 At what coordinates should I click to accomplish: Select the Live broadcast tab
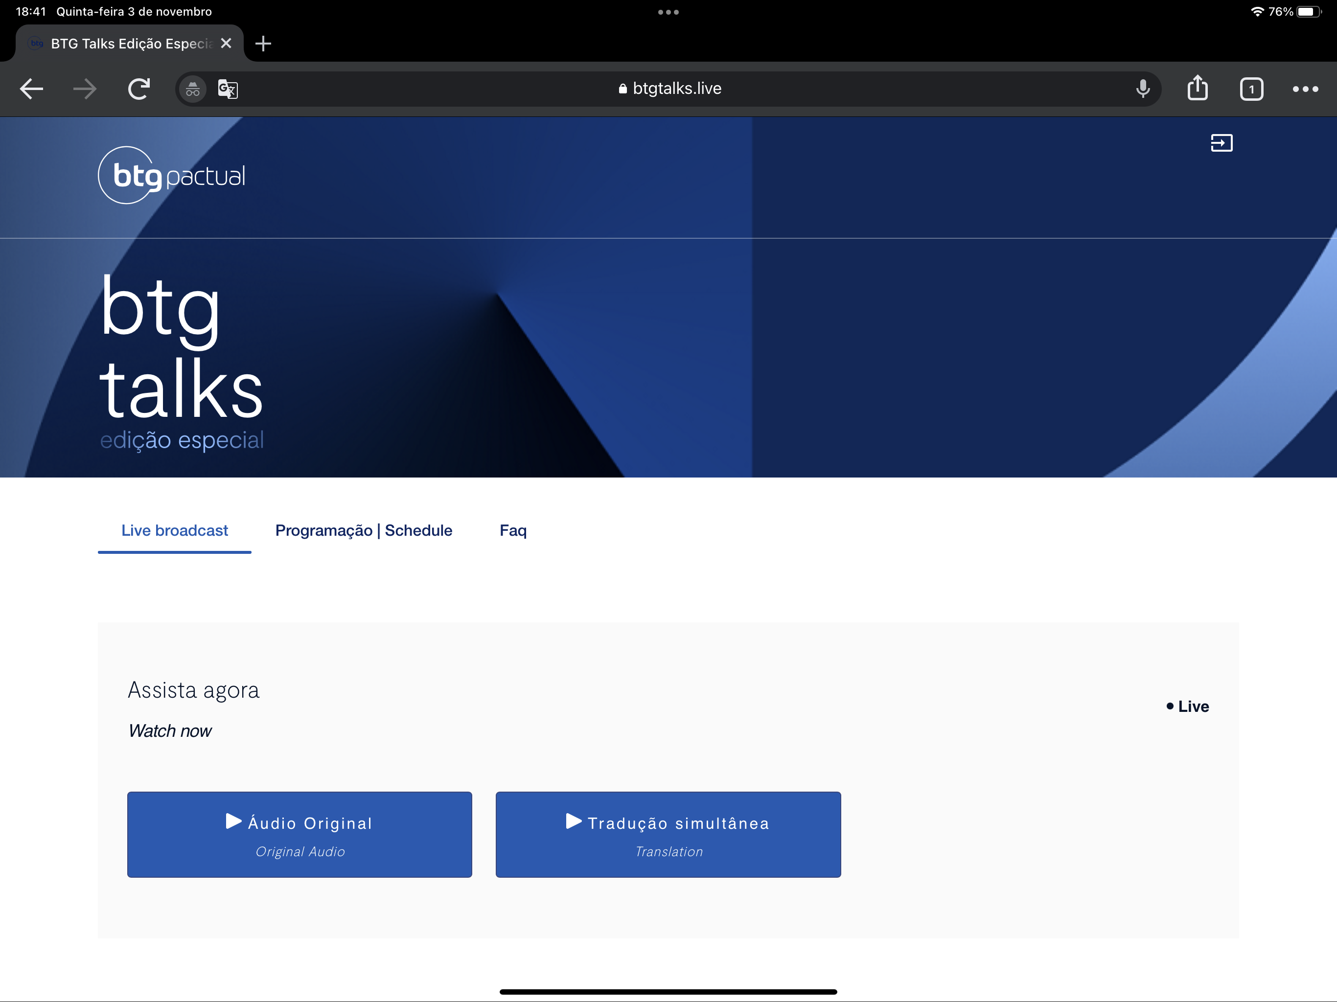click(x=175, y=530)
